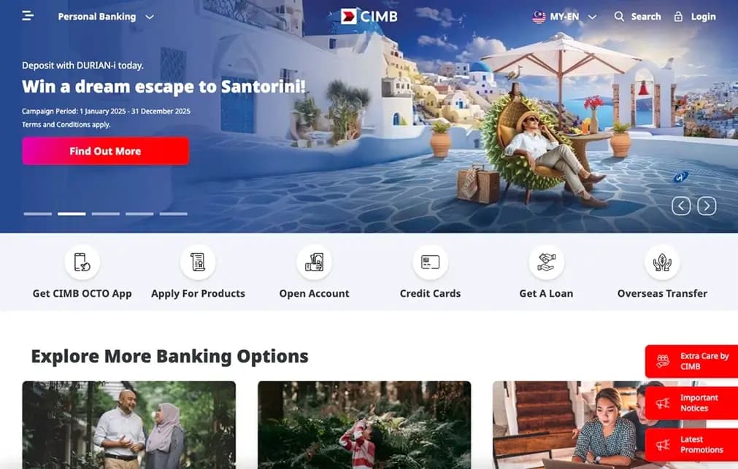This screenshot has width=738, height=469.
Task: Open Extra Care by CIMB side tab
Action: pos(691,361)
